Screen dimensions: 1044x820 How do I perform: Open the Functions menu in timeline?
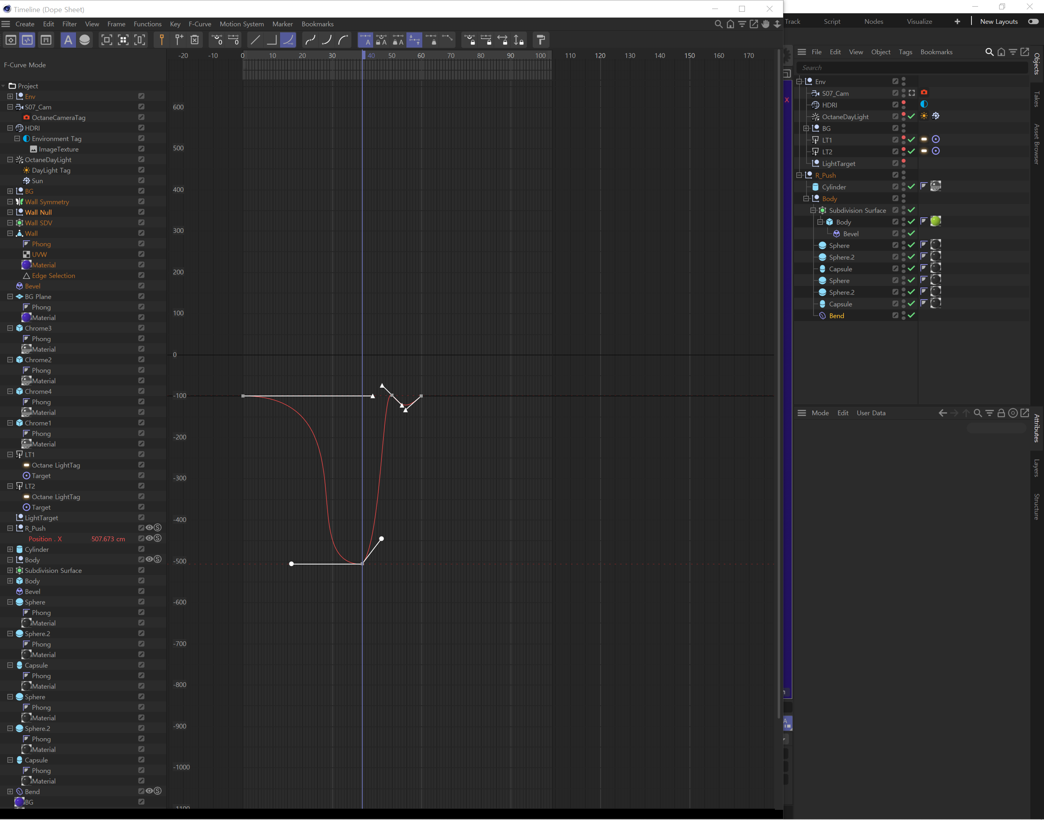(147, 23)
